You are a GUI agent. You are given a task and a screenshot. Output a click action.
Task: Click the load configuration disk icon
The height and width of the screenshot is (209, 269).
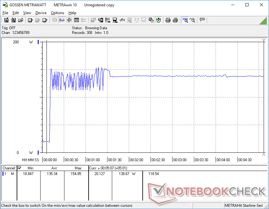click(101, 20)
